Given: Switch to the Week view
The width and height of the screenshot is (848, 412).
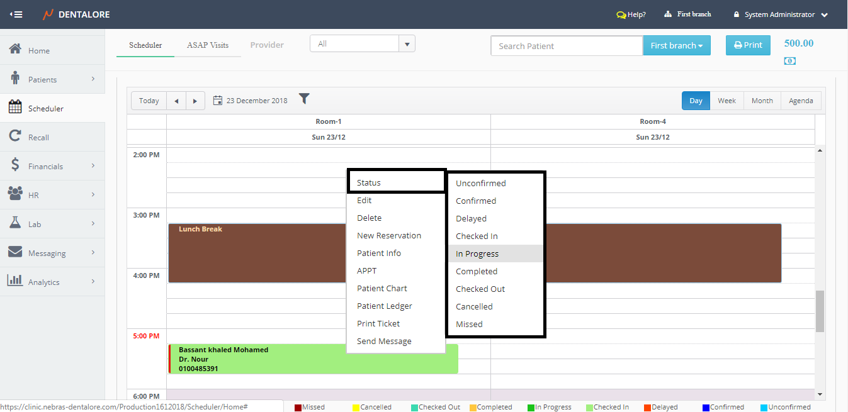Looking at the screenshot, I should click(x=726, y=101).
